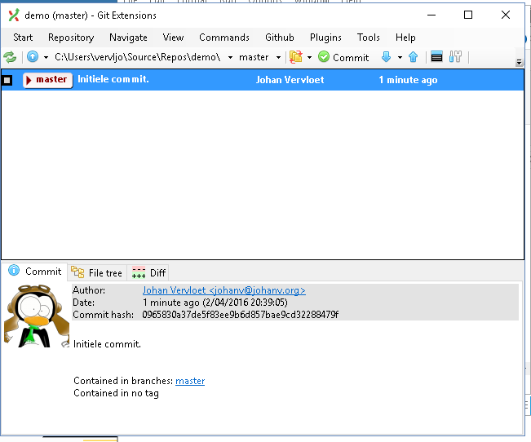Click '1 minute ago' in revision row
Viewport: 531px width, 442px height.
pos(408,80)
